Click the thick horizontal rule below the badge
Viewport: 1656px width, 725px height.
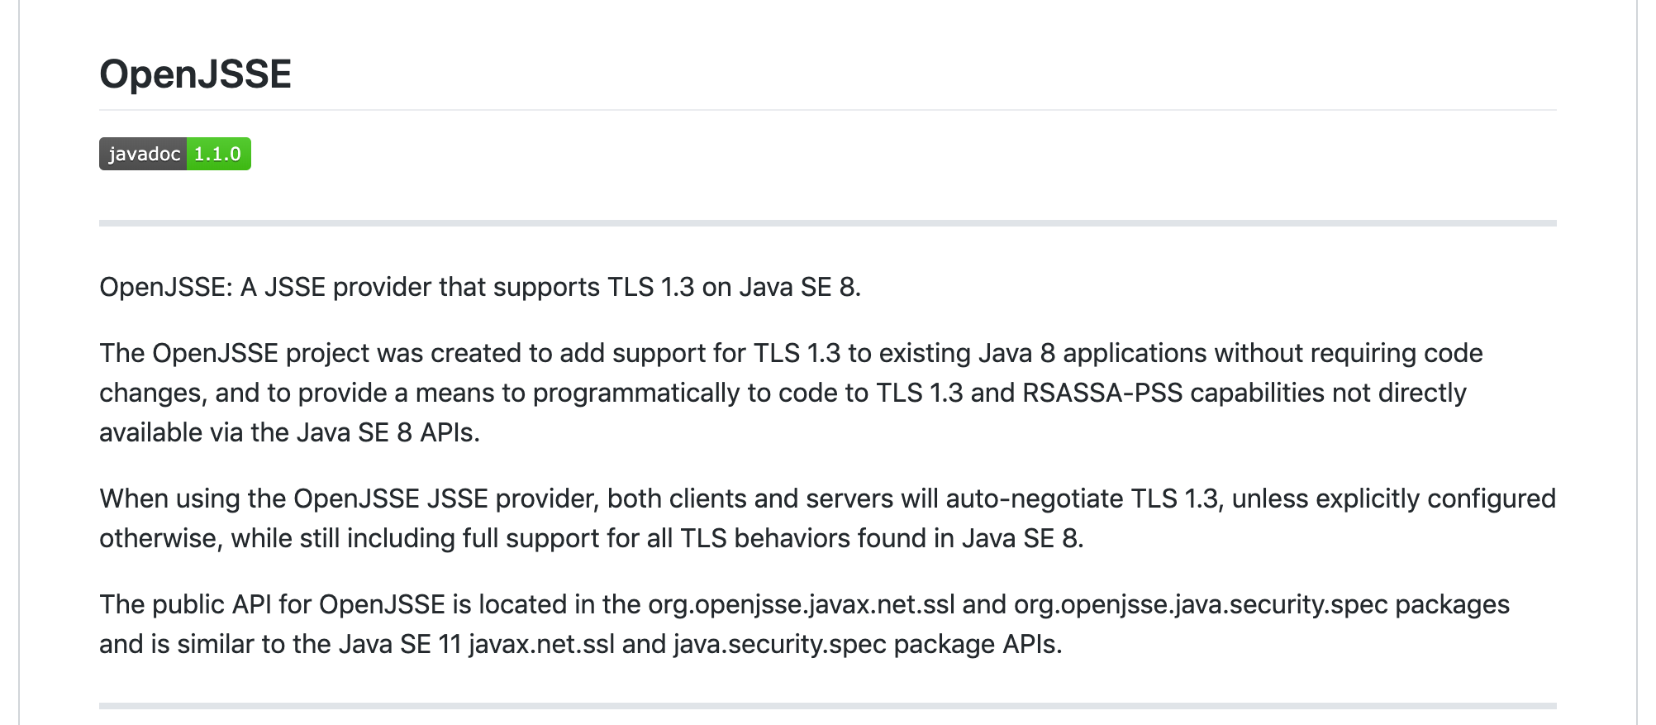click(826, 223)
